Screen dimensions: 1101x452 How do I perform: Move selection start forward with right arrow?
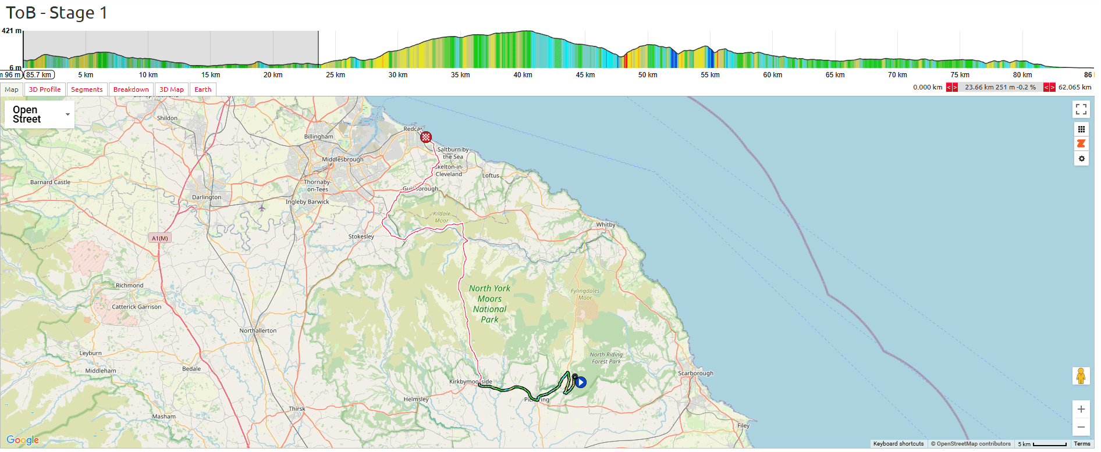(x=955, y=87)
